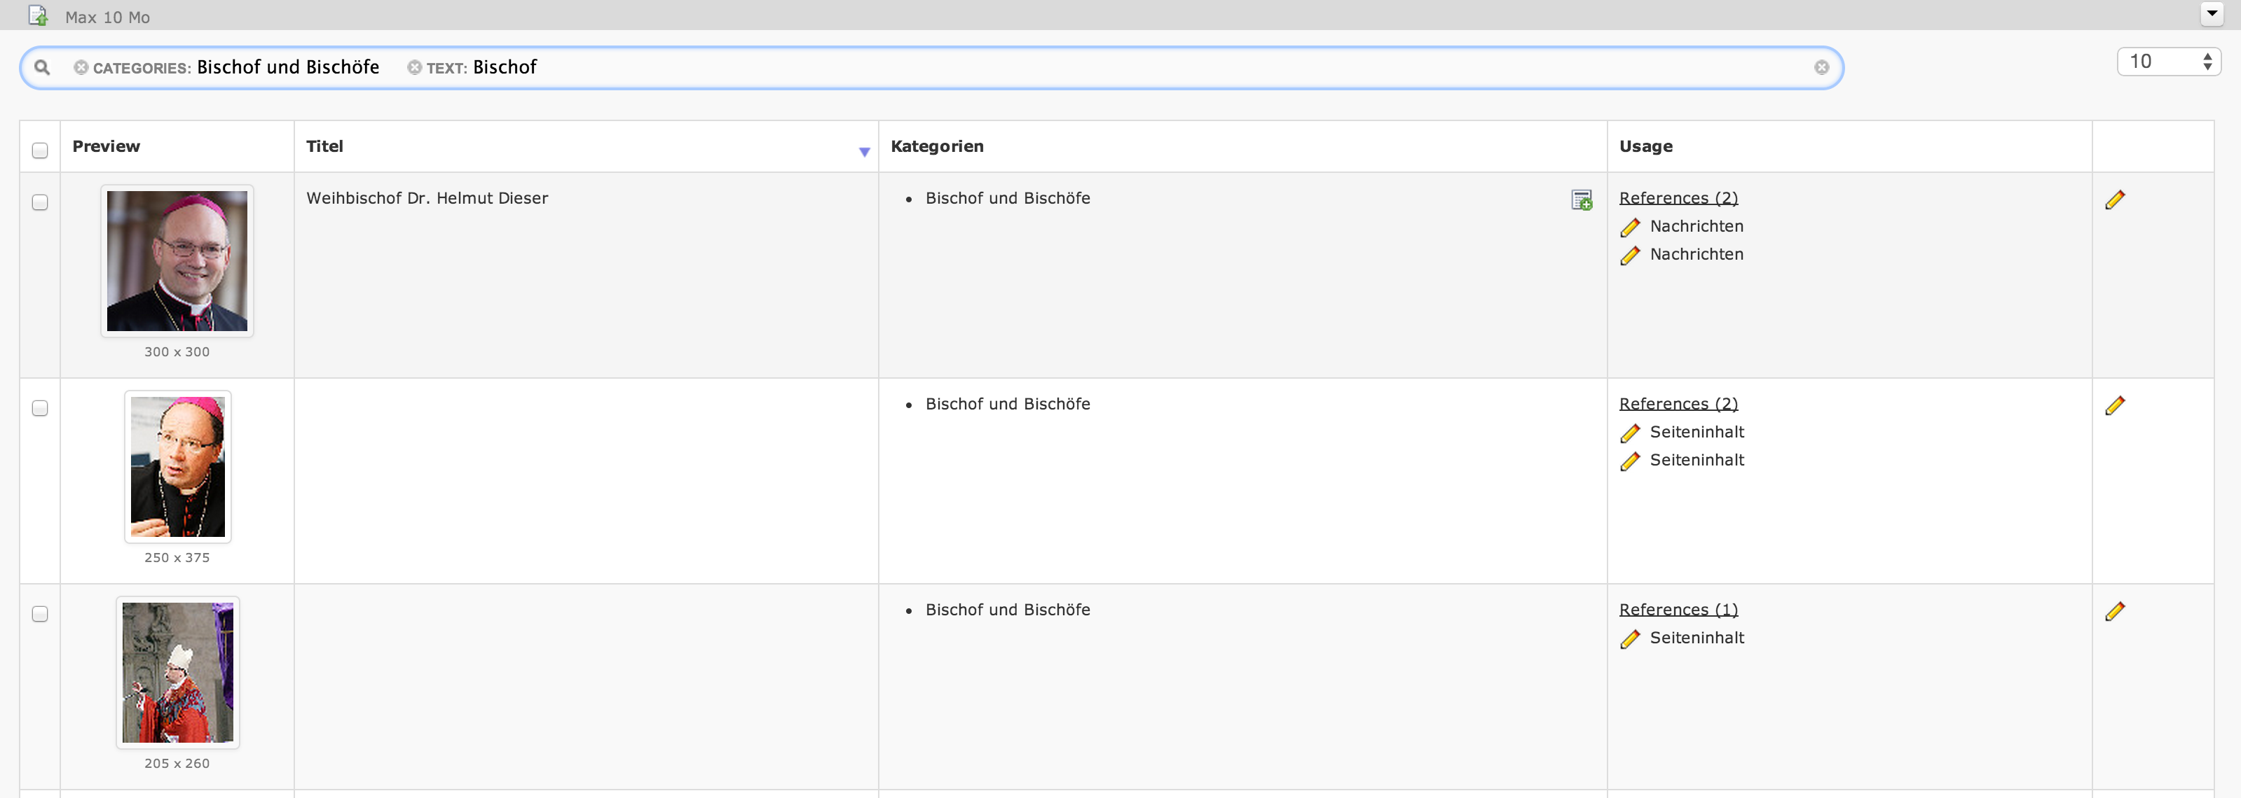This screenshot has height=798, width=2241.
Task: Open References (1) in the bottom row
Action: click(x=1678, y=610)
